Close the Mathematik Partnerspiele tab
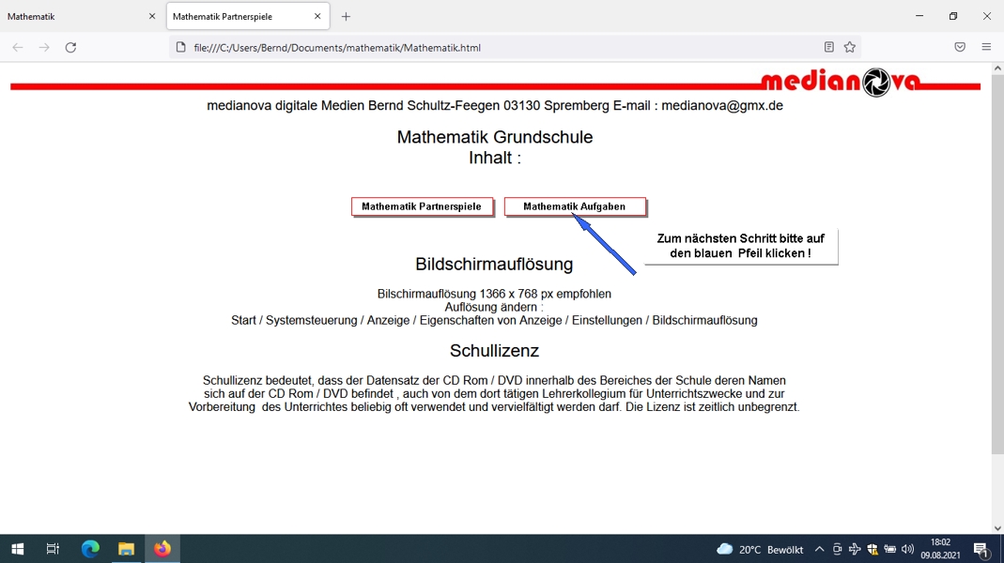Screen dimensions: 1004x563 pos(317,17)
